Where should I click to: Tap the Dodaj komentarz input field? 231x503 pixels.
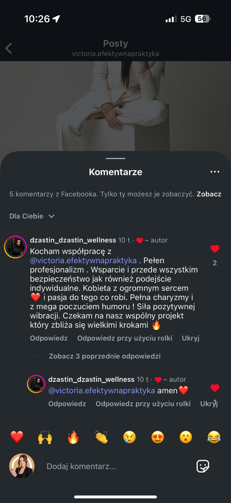click(x=115, y=466)
